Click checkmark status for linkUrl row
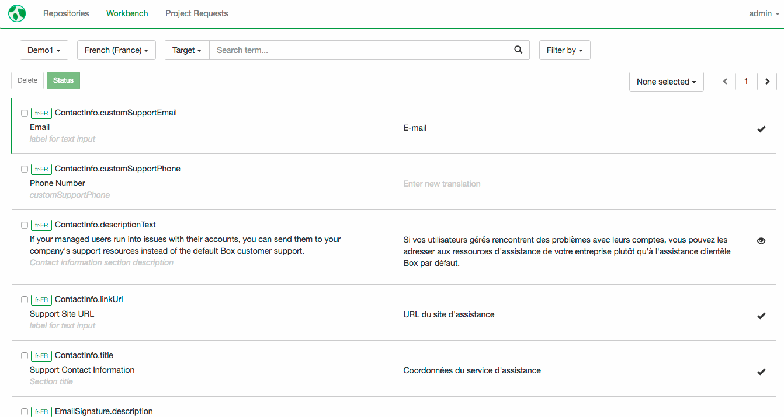This screenshot has height=417, width=784. 761,316
